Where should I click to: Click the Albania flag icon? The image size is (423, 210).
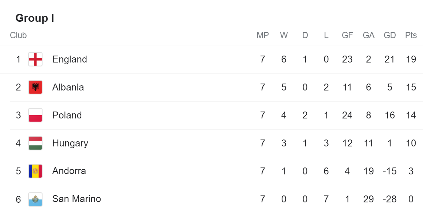(x=35, y=87)
